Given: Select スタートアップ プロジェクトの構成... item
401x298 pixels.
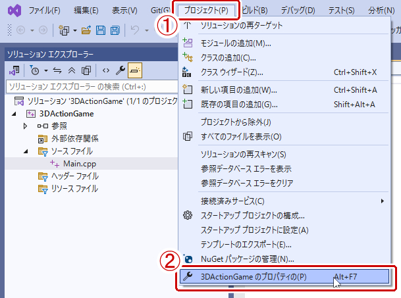Looking at the screenshot, I should (x=284, y=216).
